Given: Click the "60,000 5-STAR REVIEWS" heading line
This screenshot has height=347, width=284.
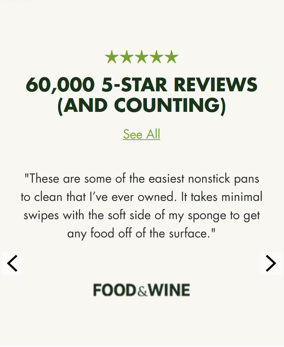Looking at the screenshot, I should (142, 84).
